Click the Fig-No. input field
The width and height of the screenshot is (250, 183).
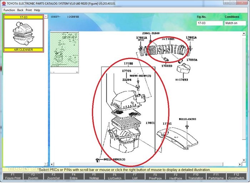click(209, 23)
